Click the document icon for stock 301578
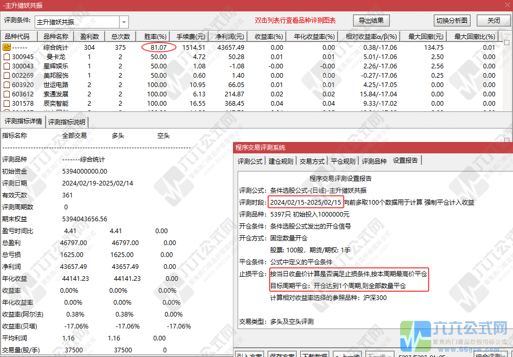The width and height of the screenshot is (513, 357). pyautogui.click(x=7, y=103)
